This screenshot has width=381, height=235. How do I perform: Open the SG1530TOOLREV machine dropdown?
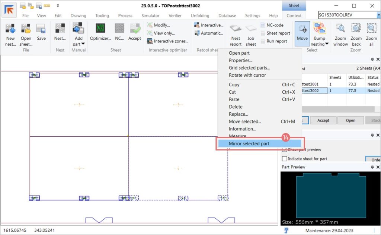(x=378, y=15)
